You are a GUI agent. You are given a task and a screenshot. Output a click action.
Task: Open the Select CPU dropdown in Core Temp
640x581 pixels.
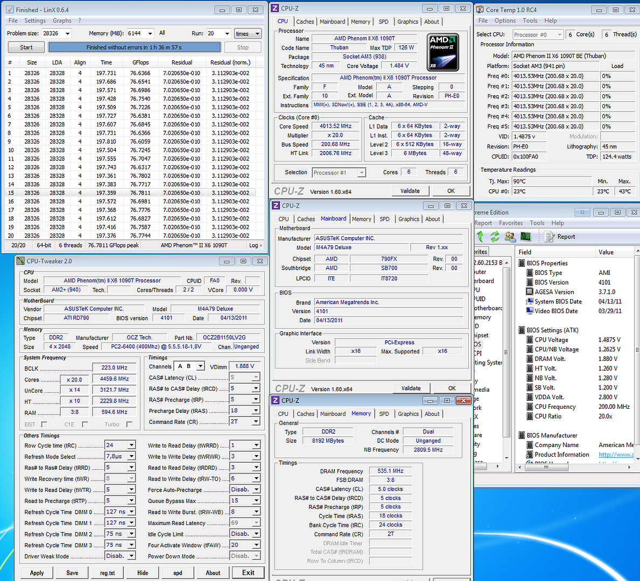pos(559,34)
